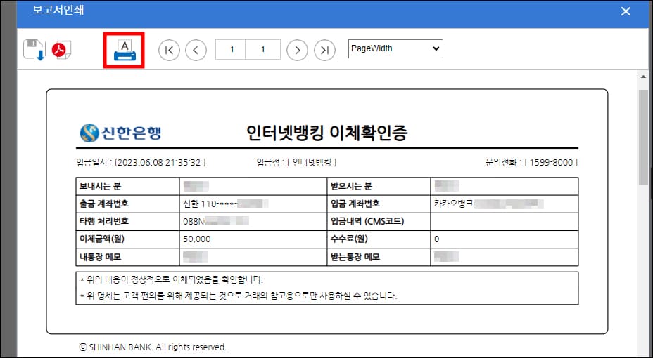
Task: Go to the first page
Action: (169, 51)
